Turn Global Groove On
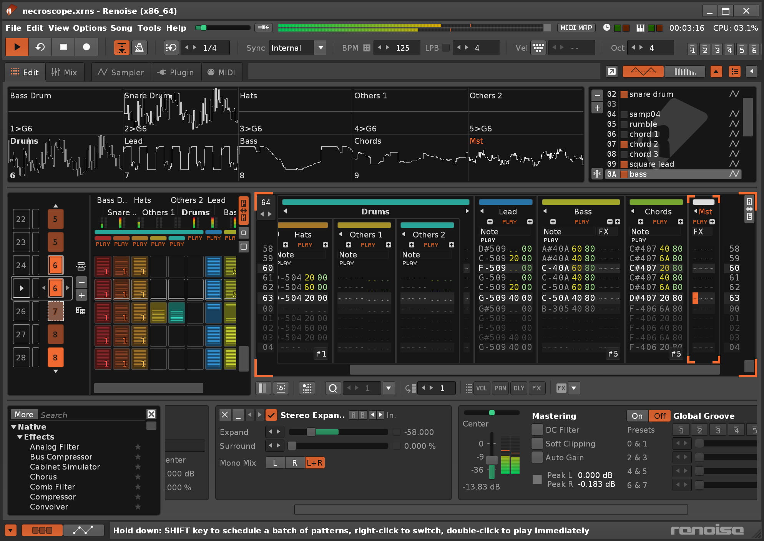The width and height of the screenshot is (764, 541). pos(637,416)
